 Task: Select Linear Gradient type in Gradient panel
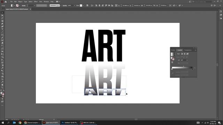[x=182, y=54]
